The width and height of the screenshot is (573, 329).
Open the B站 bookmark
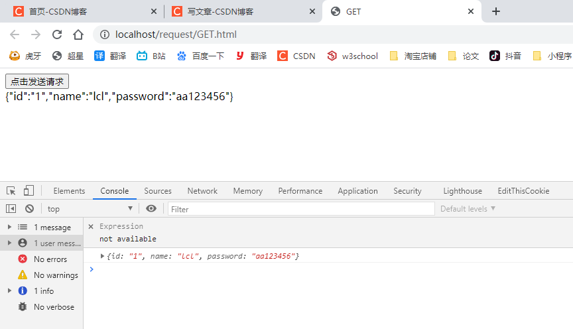tap(151, 56)
